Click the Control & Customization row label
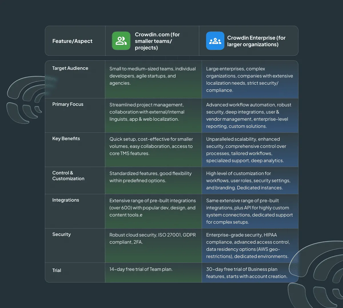Image resolution: width=343 pixels, height=308 pixels. pos(68,176)
